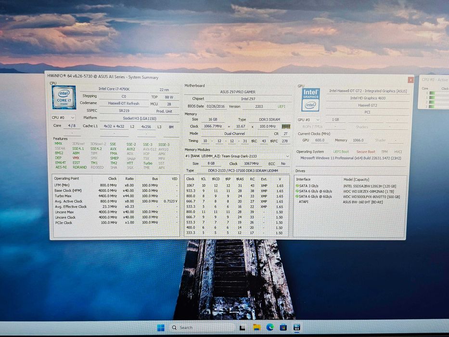Select the ASUS BW-16D1HT BD-RE drive row
Viewport: 449px width, 337px height.
(350, 202)
